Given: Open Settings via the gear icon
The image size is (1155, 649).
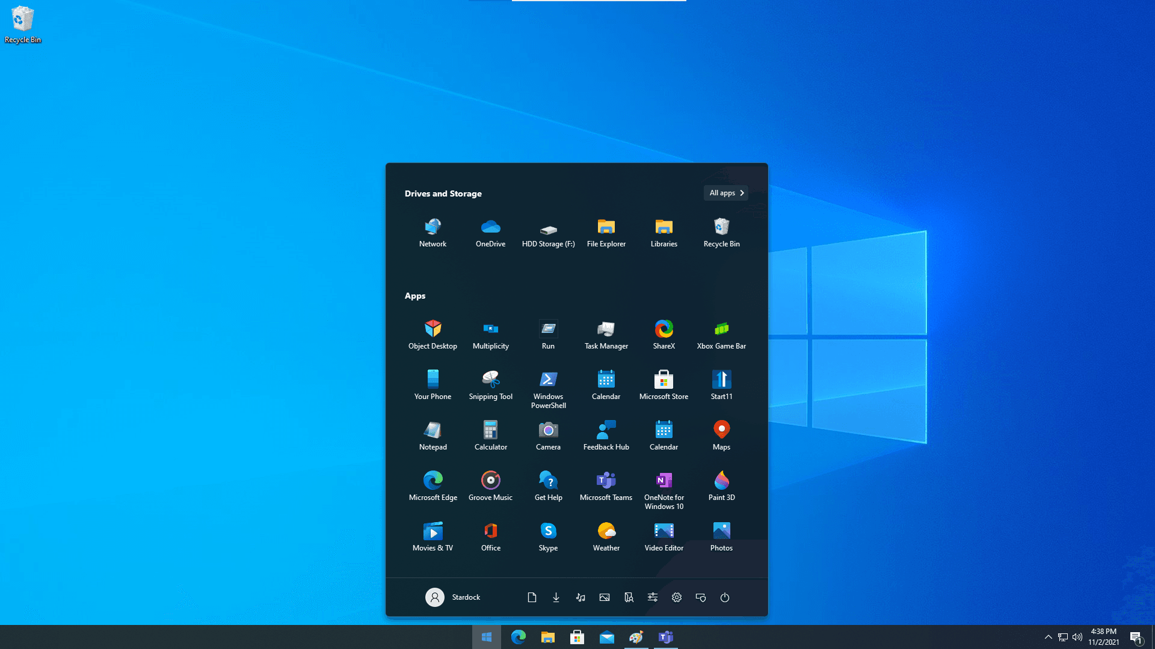Looking at the screenshot, I should click(677, 597).
